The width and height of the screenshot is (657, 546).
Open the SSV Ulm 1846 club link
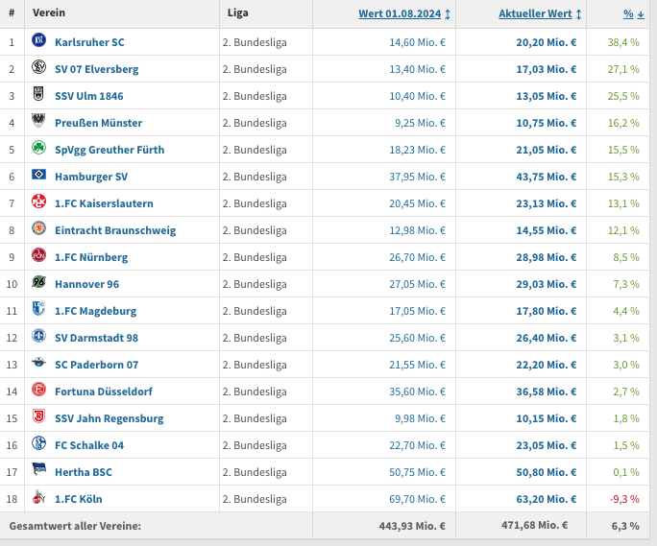pos(89,96)
